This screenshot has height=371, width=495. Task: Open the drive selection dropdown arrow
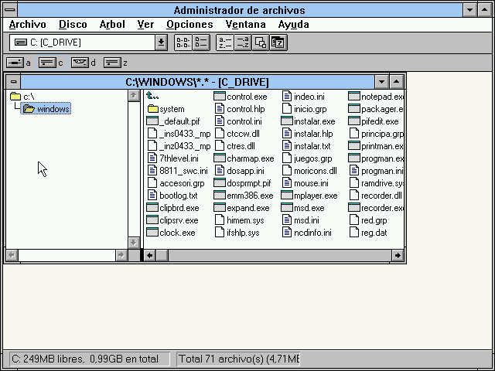(x=161, y=43)
